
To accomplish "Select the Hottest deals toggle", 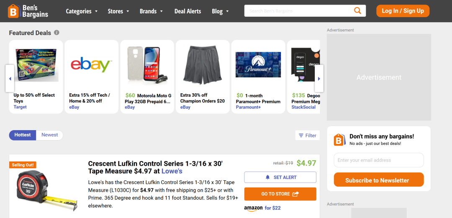I will point(23,135).
